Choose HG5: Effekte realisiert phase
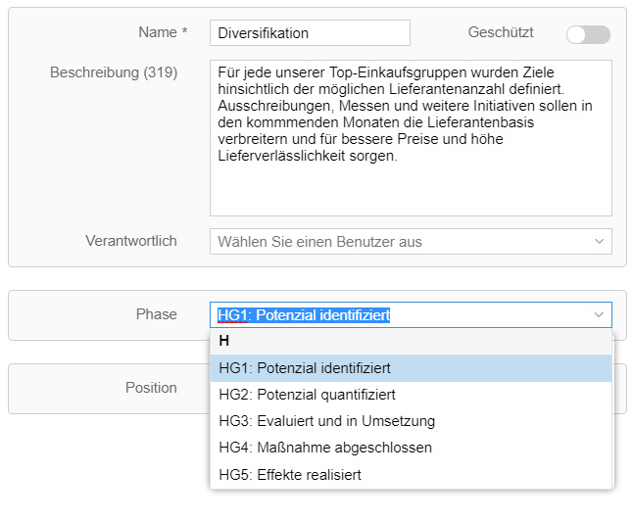Viewport: 633px width, 521px height. 290,474
